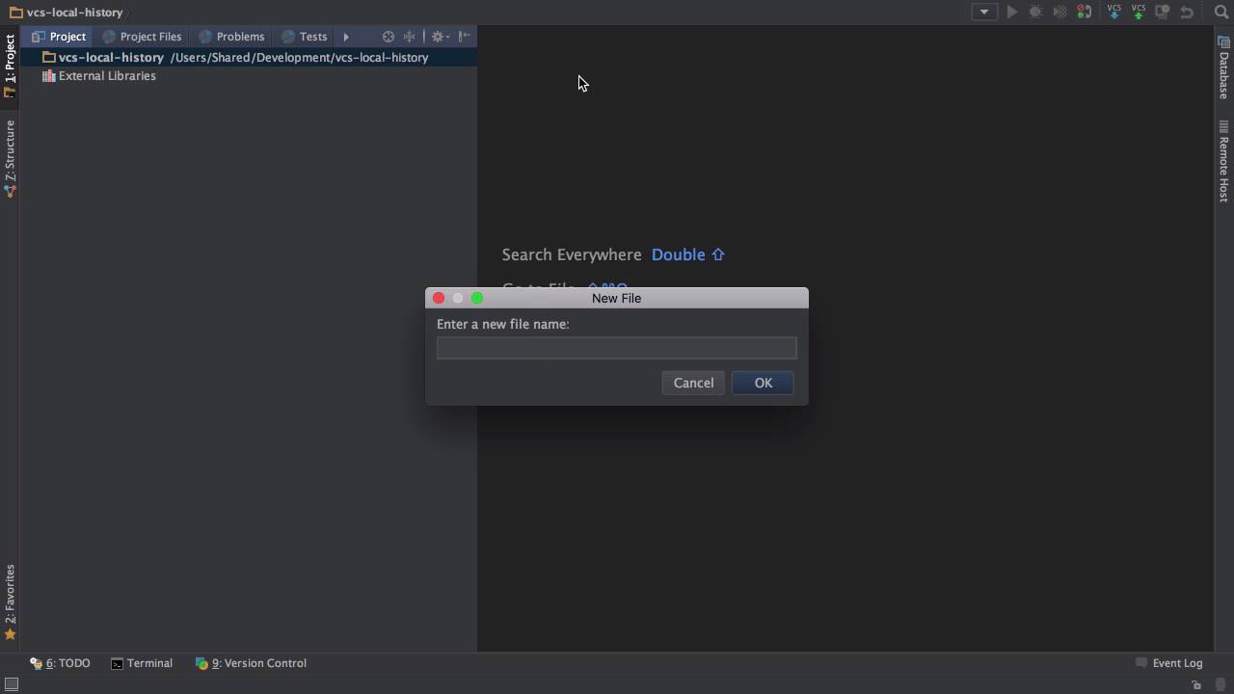Run the project using the Run icon
This screenshot has width=1234, height=694.
coord(1012,12)
